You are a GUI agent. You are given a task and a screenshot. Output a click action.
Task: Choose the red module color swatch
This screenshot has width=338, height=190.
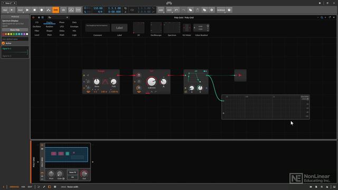[3, 34]
